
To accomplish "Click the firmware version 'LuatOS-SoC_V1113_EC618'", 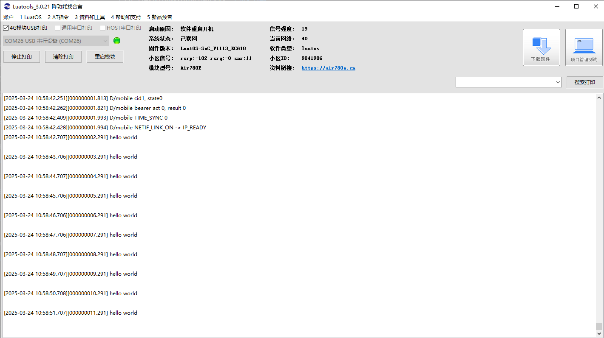I will pos(213,49).
